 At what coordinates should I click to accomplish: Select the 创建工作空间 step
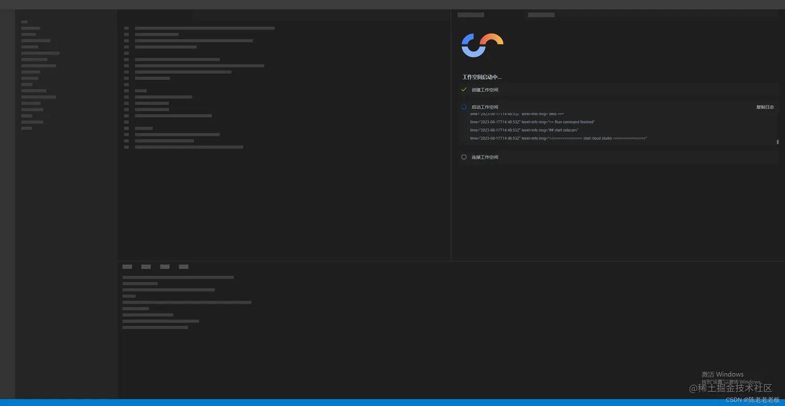(x=485, y=90)
